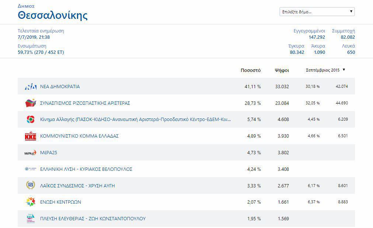The image size is (373, 228).
Task: Click the Θεσσαλονίκης page heading
Action: click(53, 15)
